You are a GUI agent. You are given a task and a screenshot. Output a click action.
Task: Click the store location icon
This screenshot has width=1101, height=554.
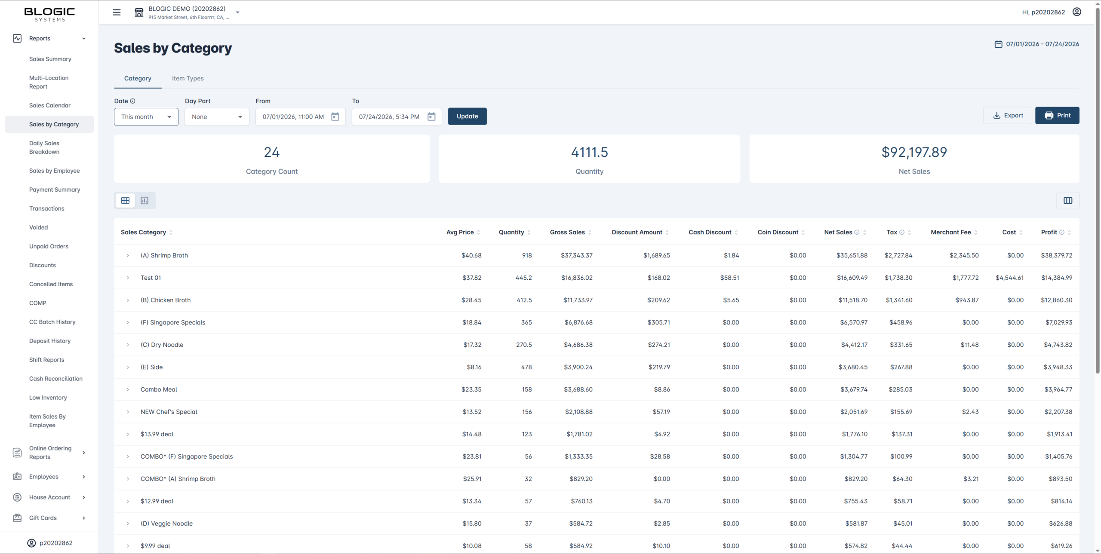139,12
